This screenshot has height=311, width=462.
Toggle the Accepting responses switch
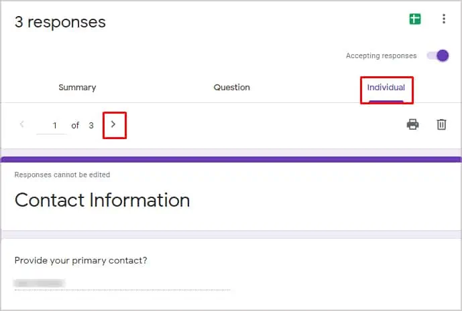click(438, 56)
